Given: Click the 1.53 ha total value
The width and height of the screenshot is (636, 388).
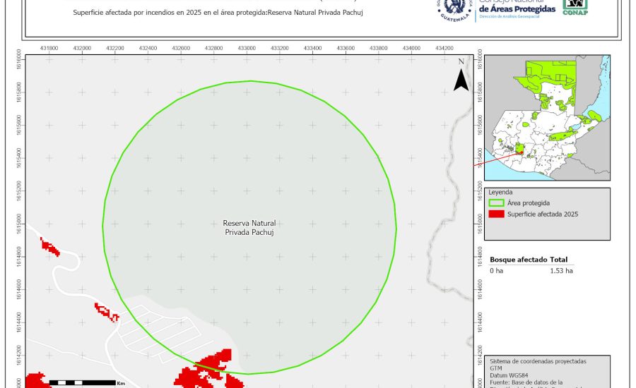Looking at the screenshot, I should pyautogui.click(x=561, y=270).
